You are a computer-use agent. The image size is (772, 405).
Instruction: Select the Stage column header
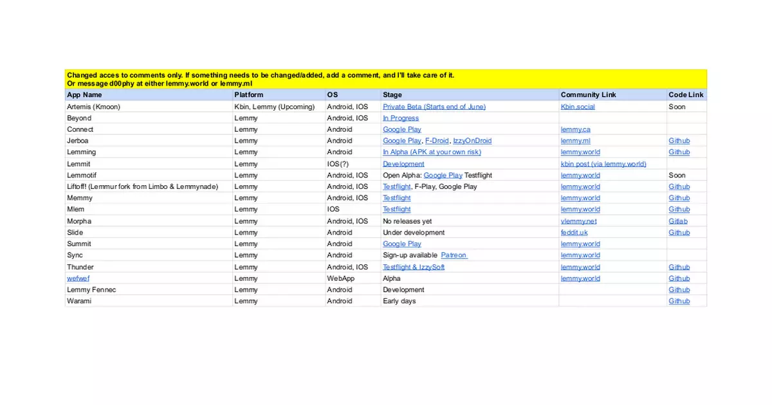[x=470, y=94]
